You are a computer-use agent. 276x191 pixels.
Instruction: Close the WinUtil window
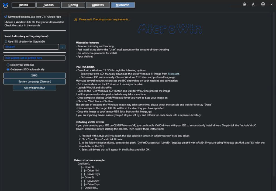(272, 5)
